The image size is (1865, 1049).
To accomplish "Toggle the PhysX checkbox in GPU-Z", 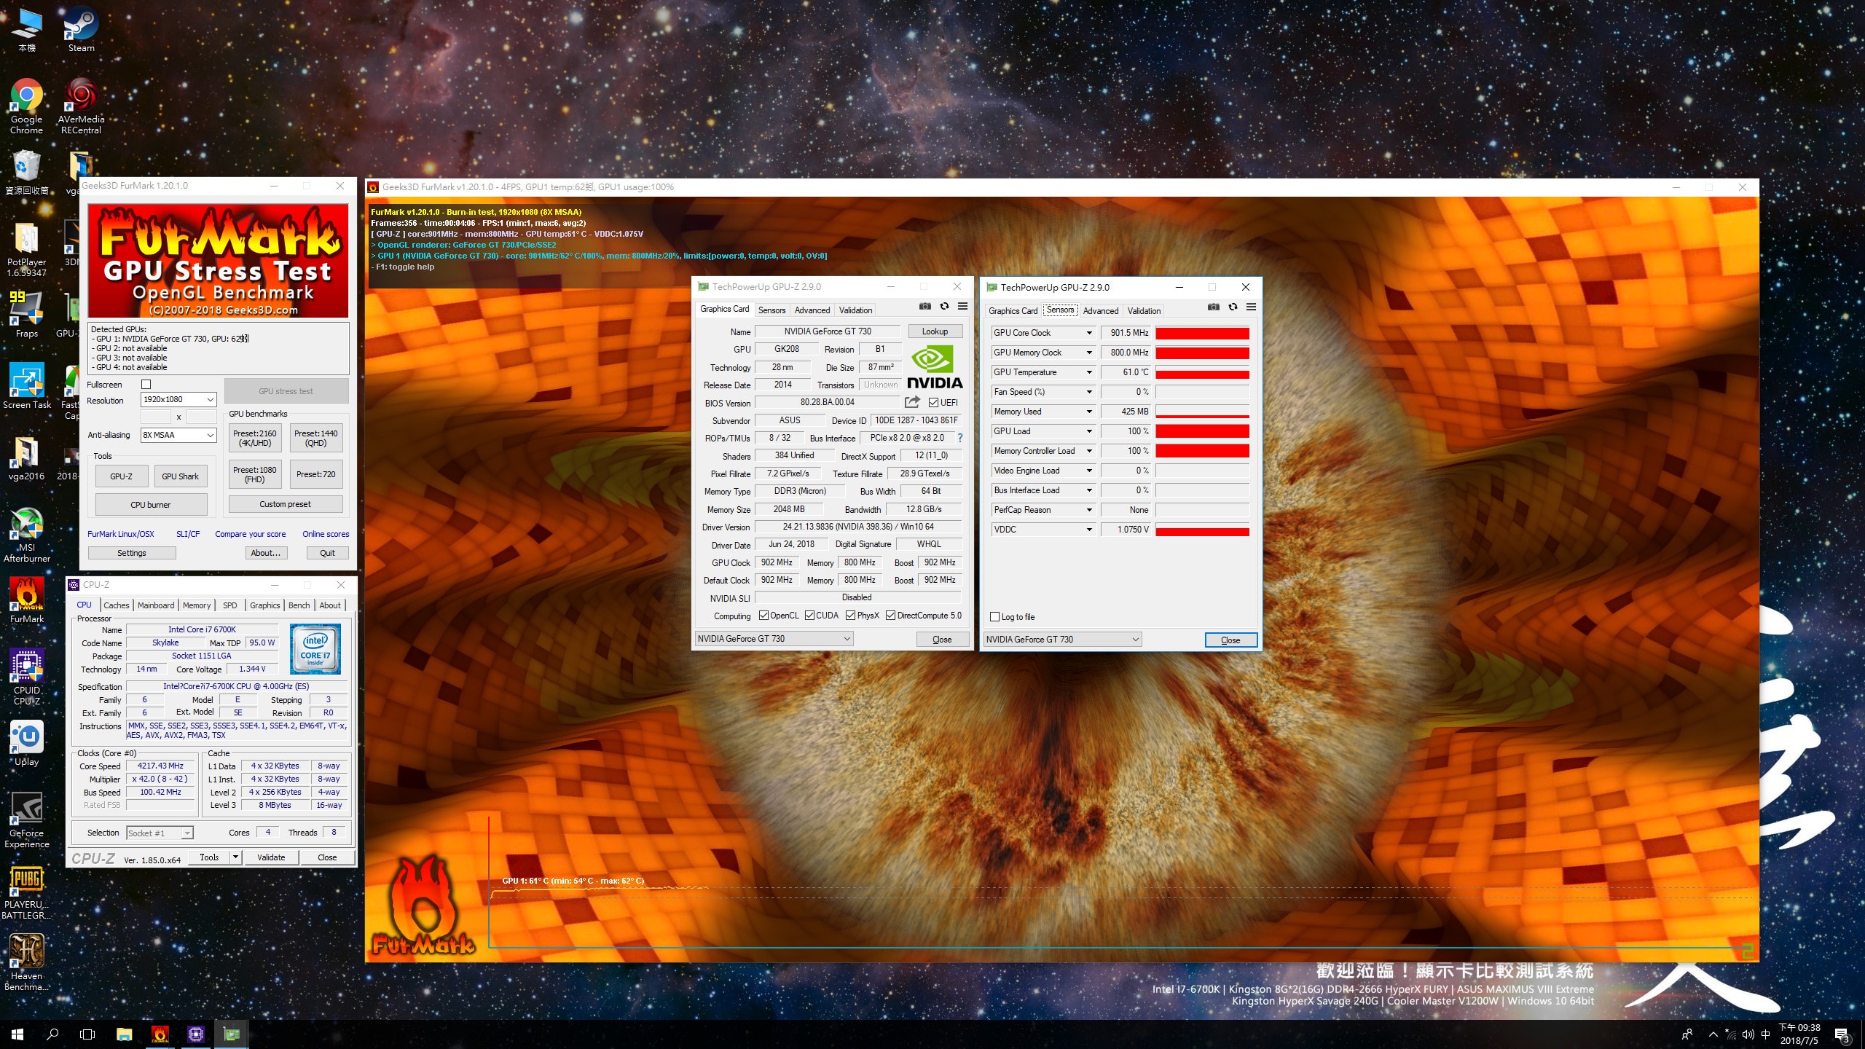I will pyautogui.click(x=850, y=616).
